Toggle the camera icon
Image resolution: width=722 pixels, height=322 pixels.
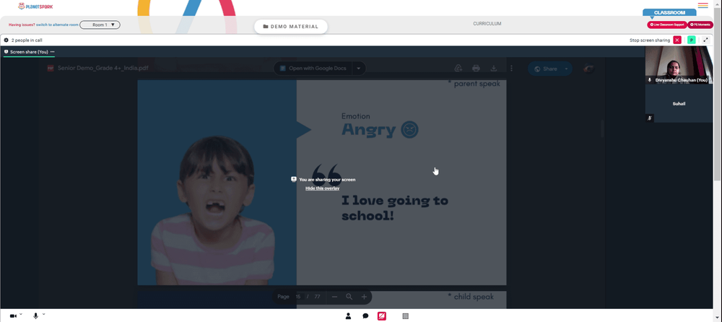[13, 316]
